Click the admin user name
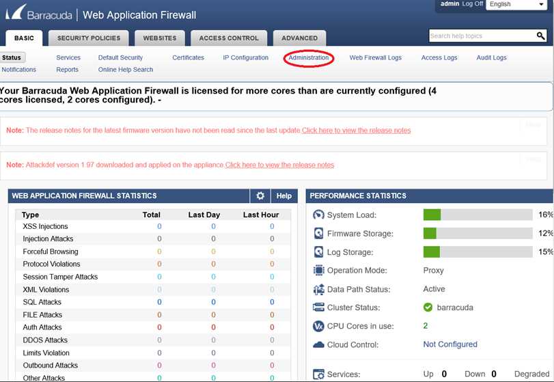 pos(449,4)
